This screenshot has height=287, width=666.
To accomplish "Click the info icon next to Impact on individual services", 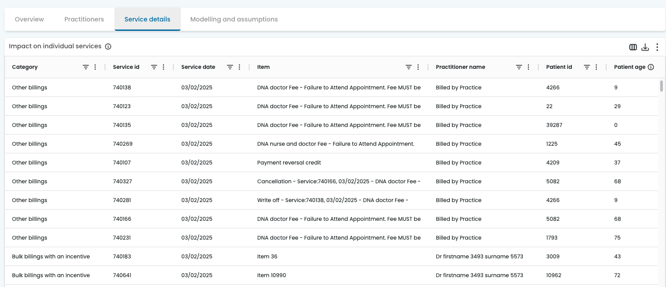I will [108, 46].
